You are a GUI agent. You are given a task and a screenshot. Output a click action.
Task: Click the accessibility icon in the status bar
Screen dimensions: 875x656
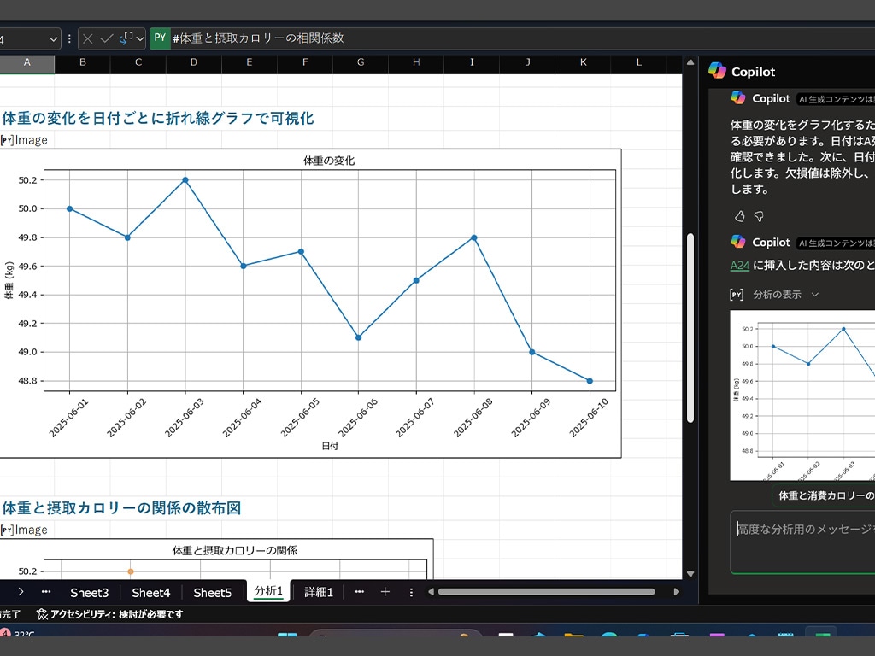42,614
